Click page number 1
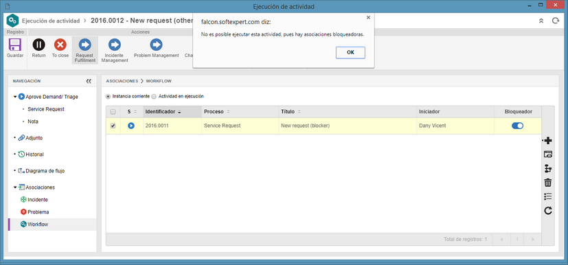Image resolution: width=568 pixels, height=265 pixels. coord(517,240)
